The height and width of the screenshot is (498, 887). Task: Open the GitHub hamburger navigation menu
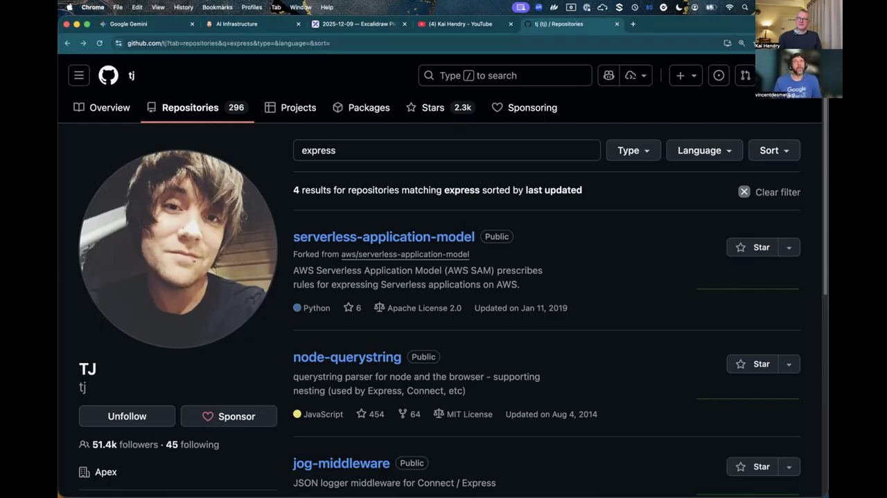coord(79,75)
